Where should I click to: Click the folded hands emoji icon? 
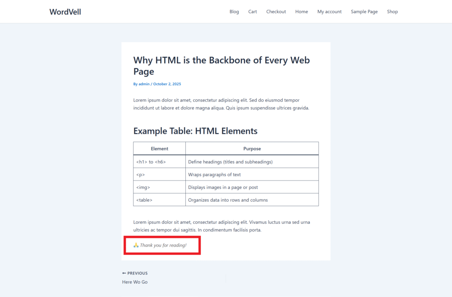point(136,245)
